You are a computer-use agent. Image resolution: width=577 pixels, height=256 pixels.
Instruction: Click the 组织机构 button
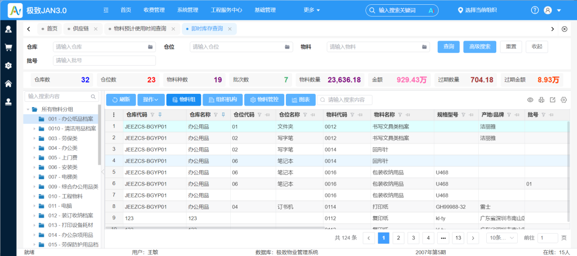click(x=223, y=100)
